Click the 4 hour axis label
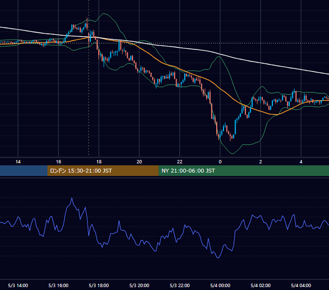This screenshot has width=329, height=290. click(x=301, y=162)
